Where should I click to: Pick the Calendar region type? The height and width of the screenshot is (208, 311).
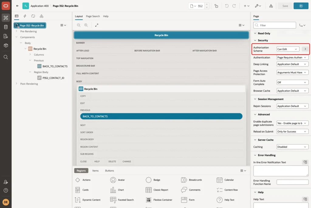click(225, 180)
